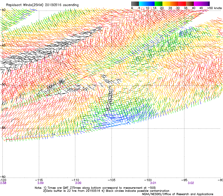
Task: Click the '3:01' time label
Action: [x=153, y=183]
